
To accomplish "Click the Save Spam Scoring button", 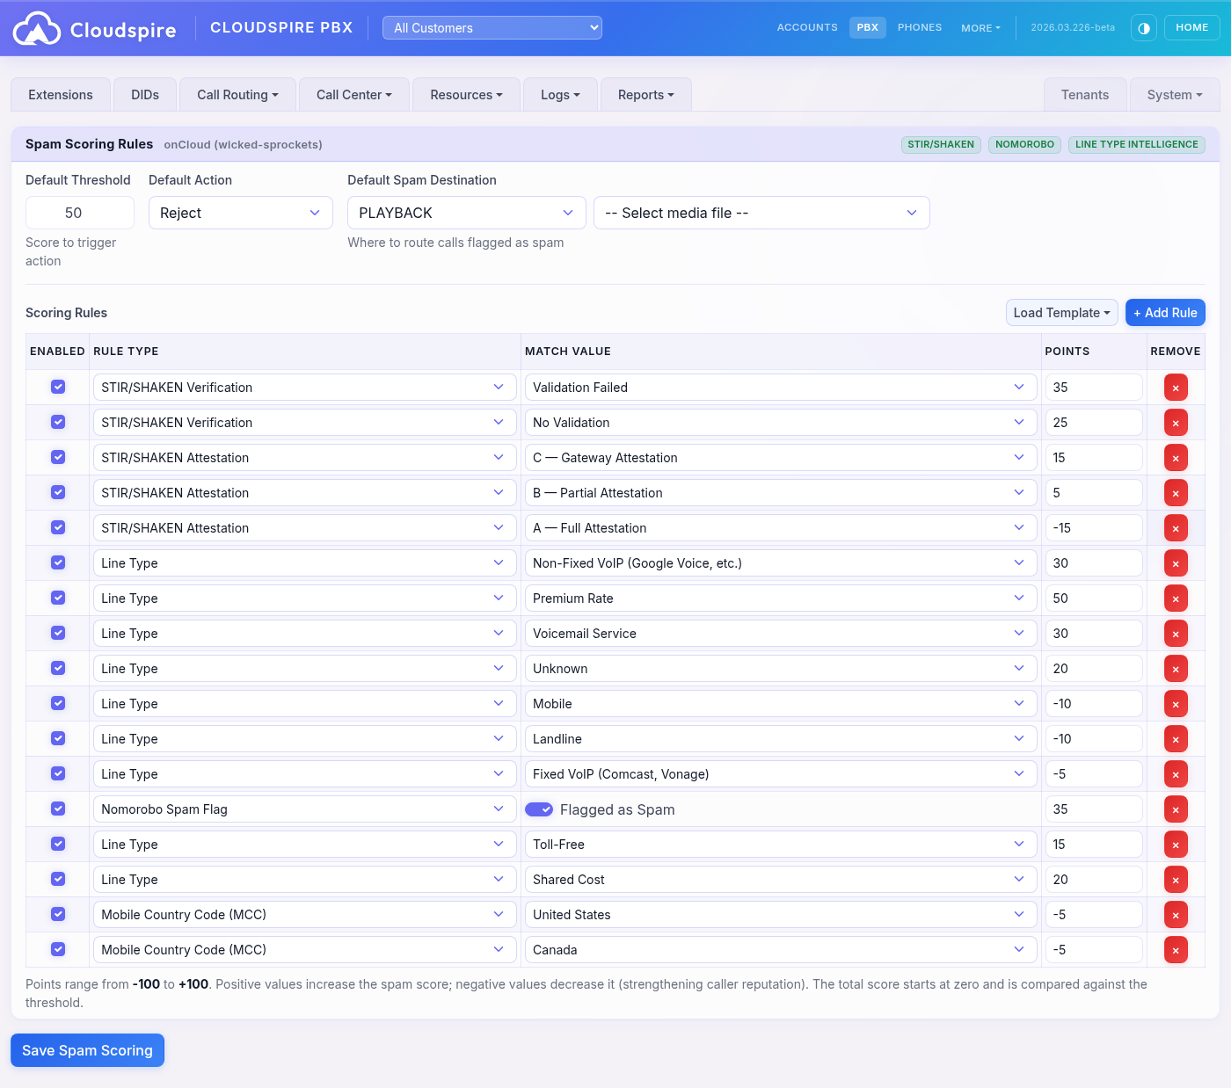I will click(87, 1049).
